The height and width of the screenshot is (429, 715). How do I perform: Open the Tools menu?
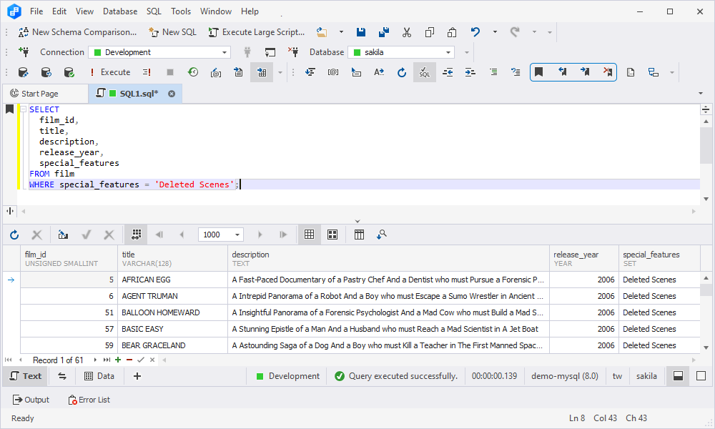pos(181,11)
